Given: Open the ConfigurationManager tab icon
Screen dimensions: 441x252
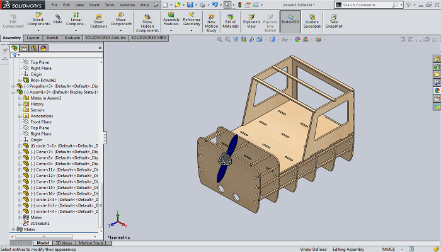Looking at the screenshot, I should 33,48.
